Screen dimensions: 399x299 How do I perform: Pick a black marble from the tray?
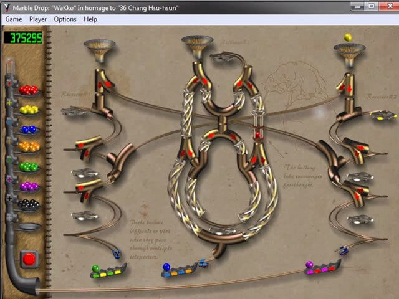coord(29,204)
